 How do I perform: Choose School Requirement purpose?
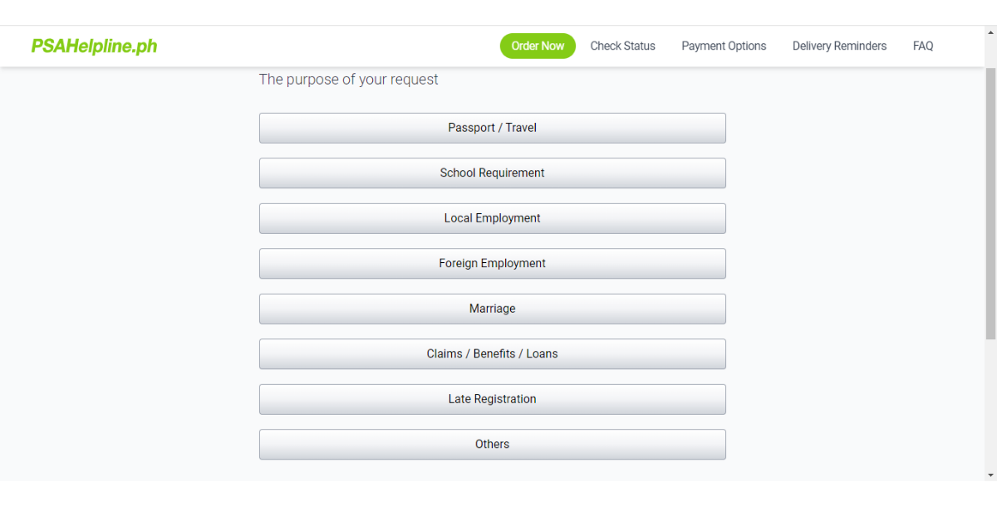(492, 173)
